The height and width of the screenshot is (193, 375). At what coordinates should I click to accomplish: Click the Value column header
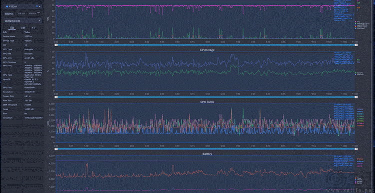(x=27, y=32)
